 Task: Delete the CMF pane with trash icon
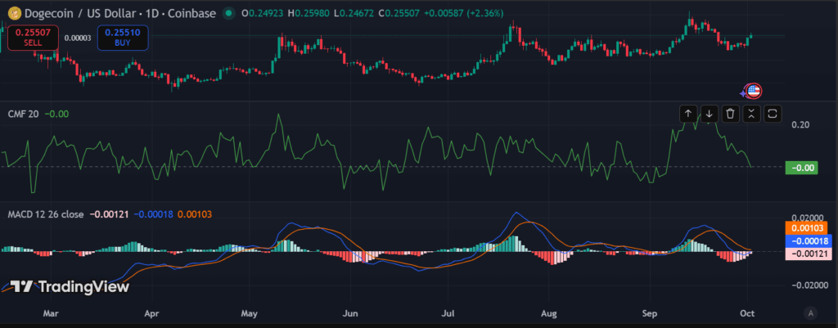coord(731,114)
